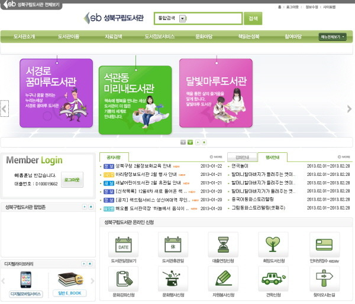Open the 달빛마루도서관 banner
The height and width of the screenshot is (304, 355).
(x=216, y=93)
